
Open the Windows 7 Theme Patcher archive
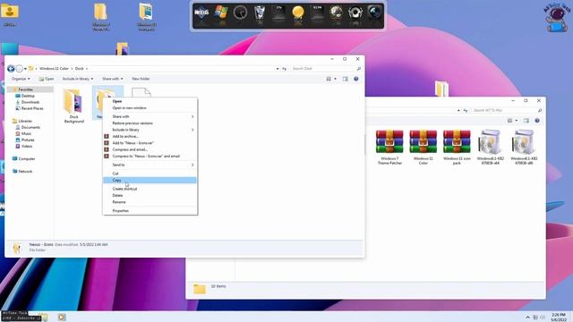pyautogui.click(x=389, y=147)
